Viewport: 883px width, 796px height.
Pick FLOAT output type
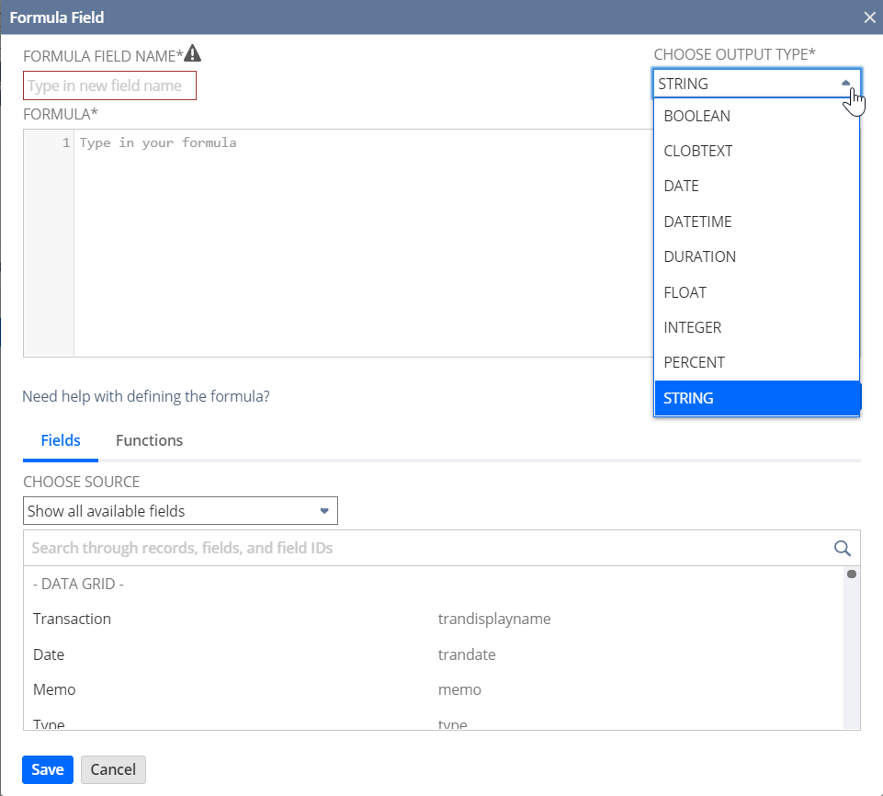coord(757,292)
